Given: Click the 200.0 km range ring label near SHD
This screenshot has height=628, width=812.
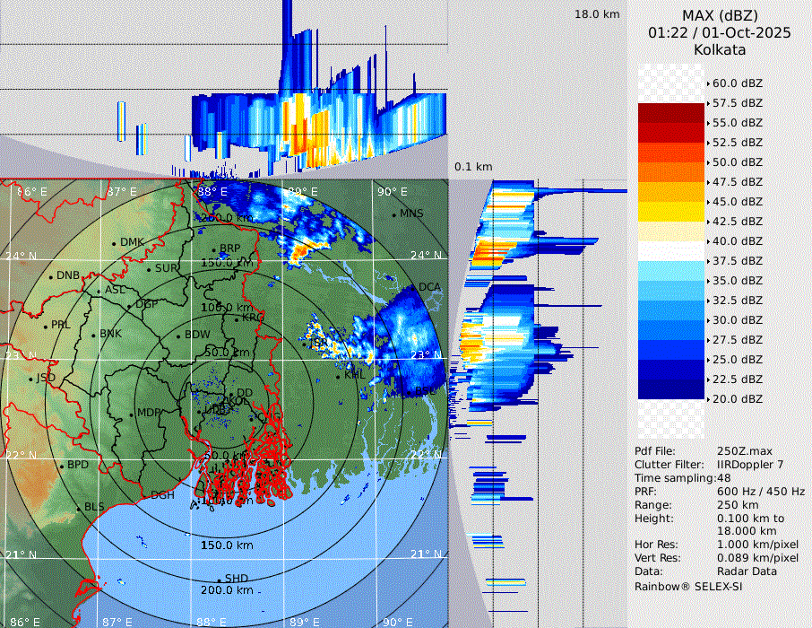Looking at the screenshot, I should tap(226, 591).
